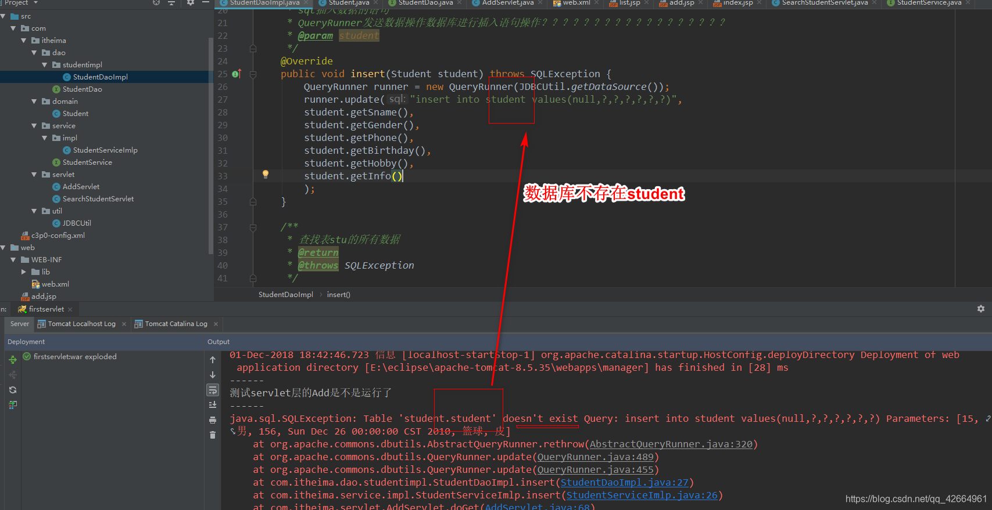The width and height of the screenshot is (992, 510).
Task: Collapse the domain package
Action: click(34, 102)
